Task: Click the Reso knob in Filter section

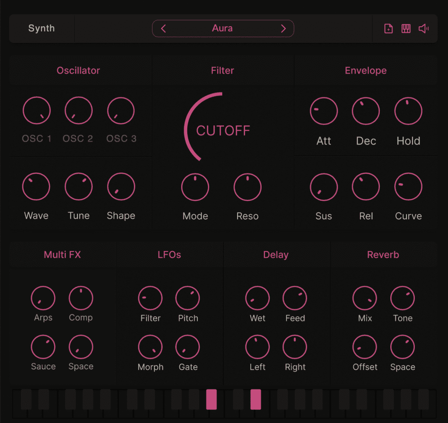Action: click(x=247, y=187)
